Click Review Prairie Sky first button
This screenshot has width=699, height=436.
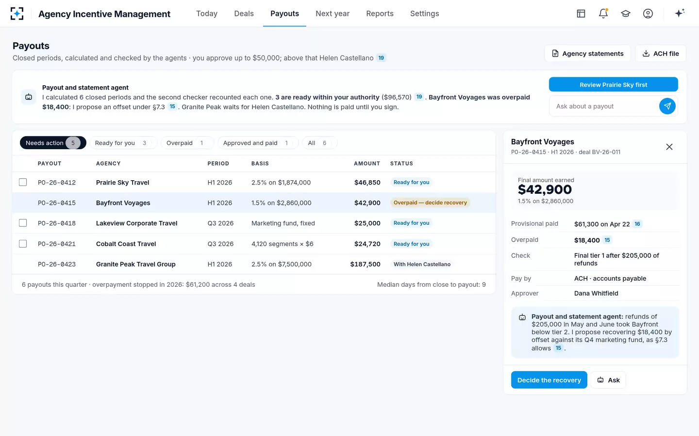pos(614,84)
